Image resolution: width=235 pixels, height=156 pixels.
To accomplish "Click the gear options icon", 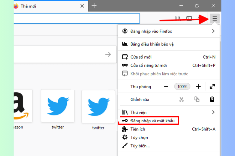I will pos(125,137).
